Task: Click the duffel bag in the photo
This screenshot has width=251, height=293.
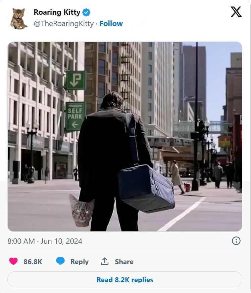Action: pyautogui.click(x=146, y=189)
